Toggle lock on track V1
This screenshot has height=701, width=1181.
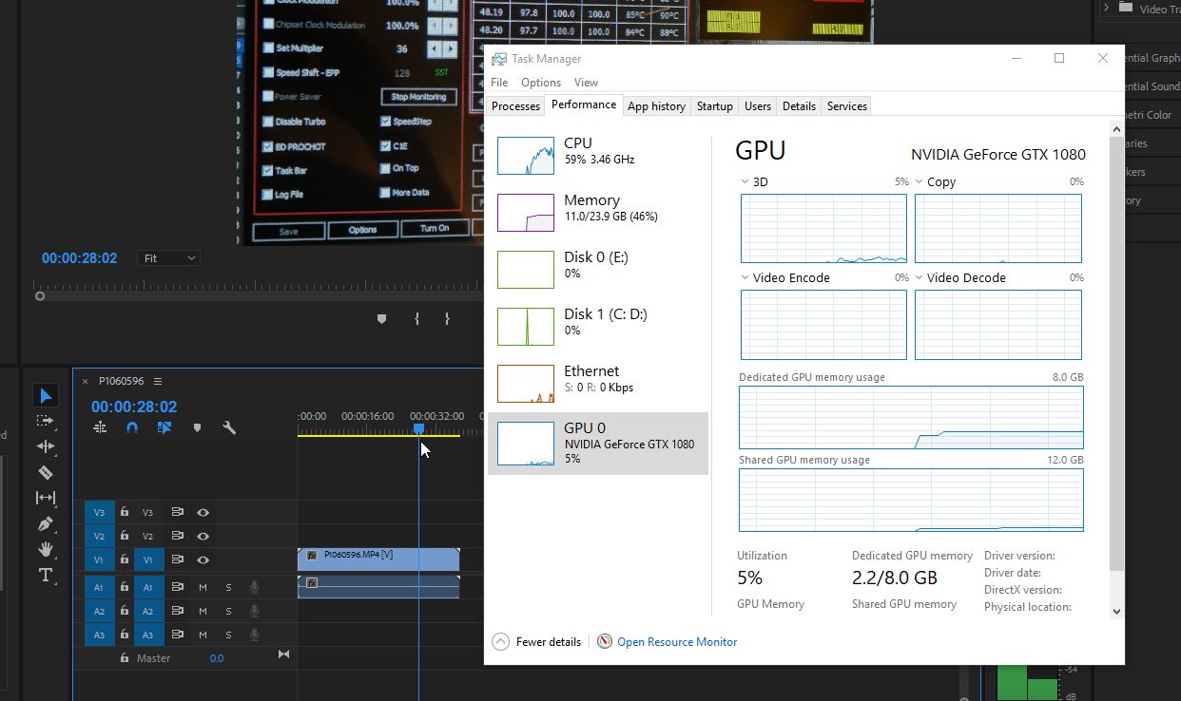coord(125,560)
